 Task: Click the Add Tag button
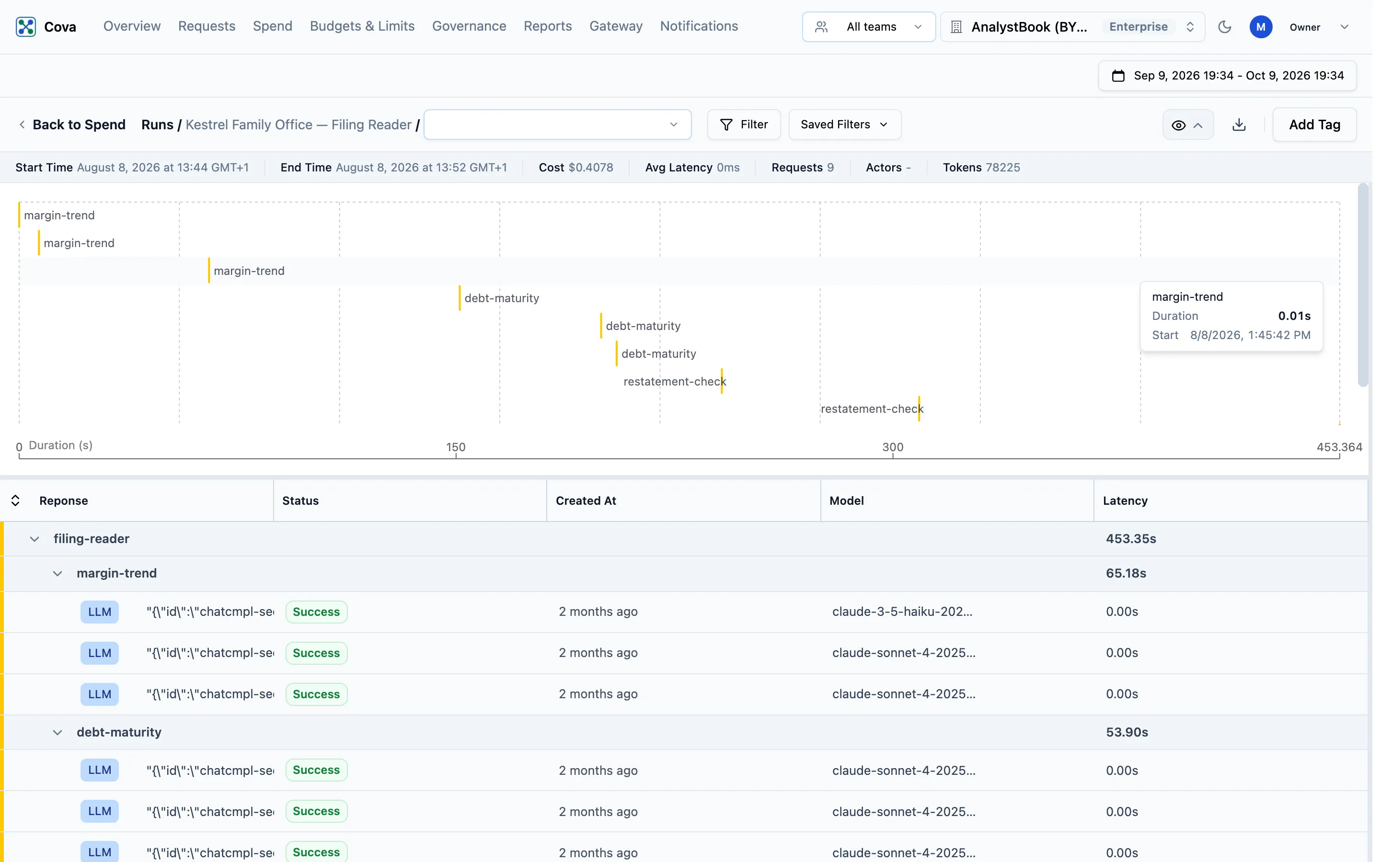coord(1314,125)
